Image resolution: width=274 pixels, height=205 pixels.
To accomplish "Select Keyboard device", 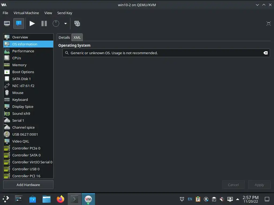I will click(28, 100).
